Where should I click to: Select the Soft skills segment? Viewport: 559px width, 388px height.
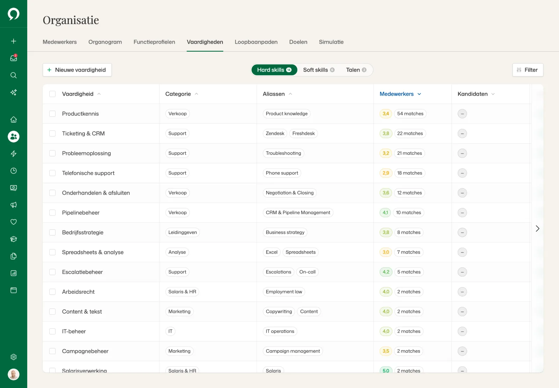click(319, 70)
